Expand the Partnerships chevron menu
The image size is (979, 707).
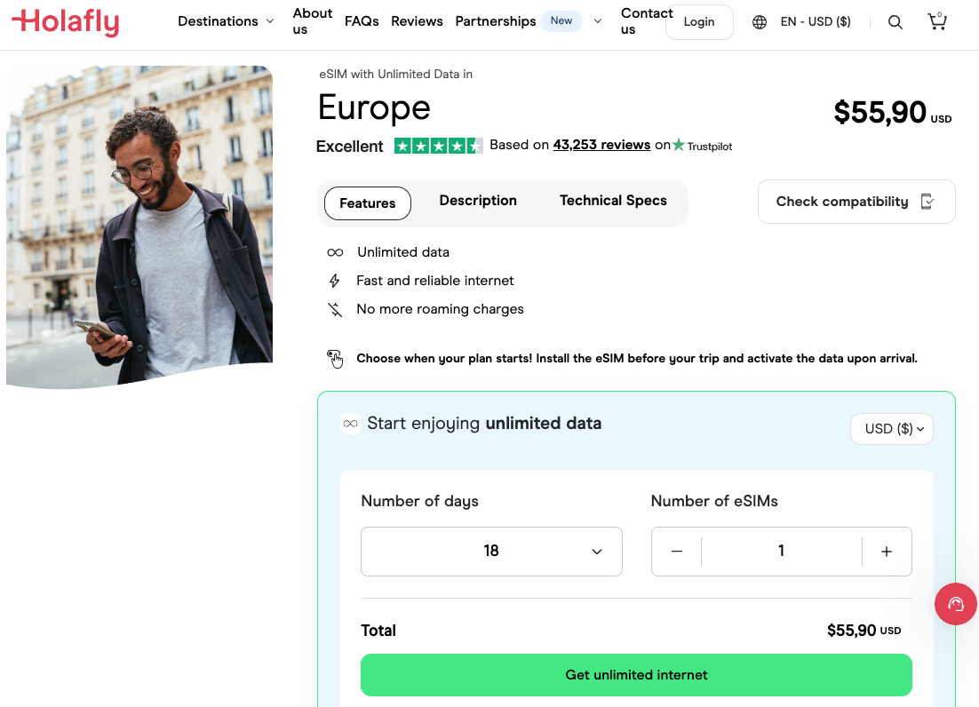[598, 21]
